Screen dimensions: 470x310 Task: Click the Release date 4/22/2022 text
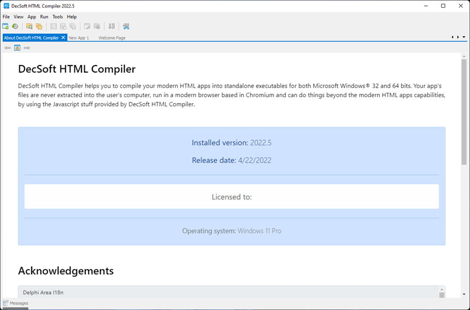[x=232, y=160]
